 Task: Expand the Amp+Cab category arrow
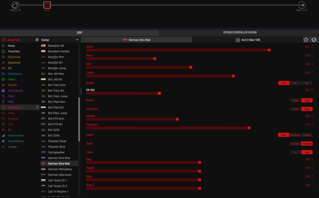click(37, 107)
